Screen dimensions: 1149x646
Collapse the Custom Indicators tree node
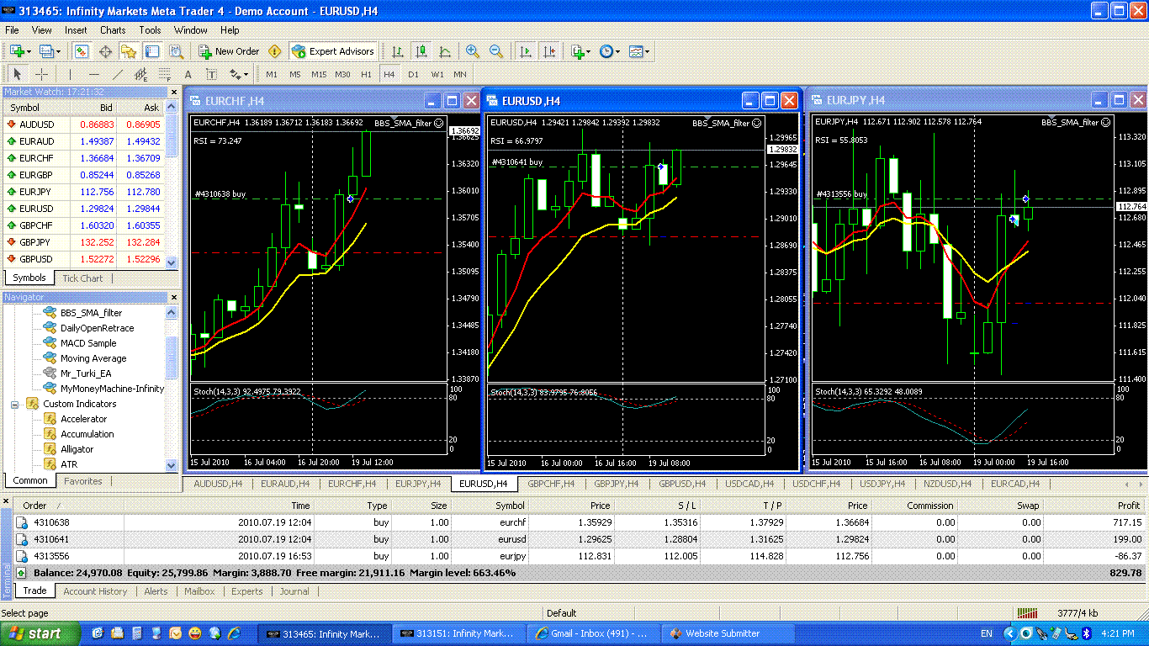[x=15, y=405]
